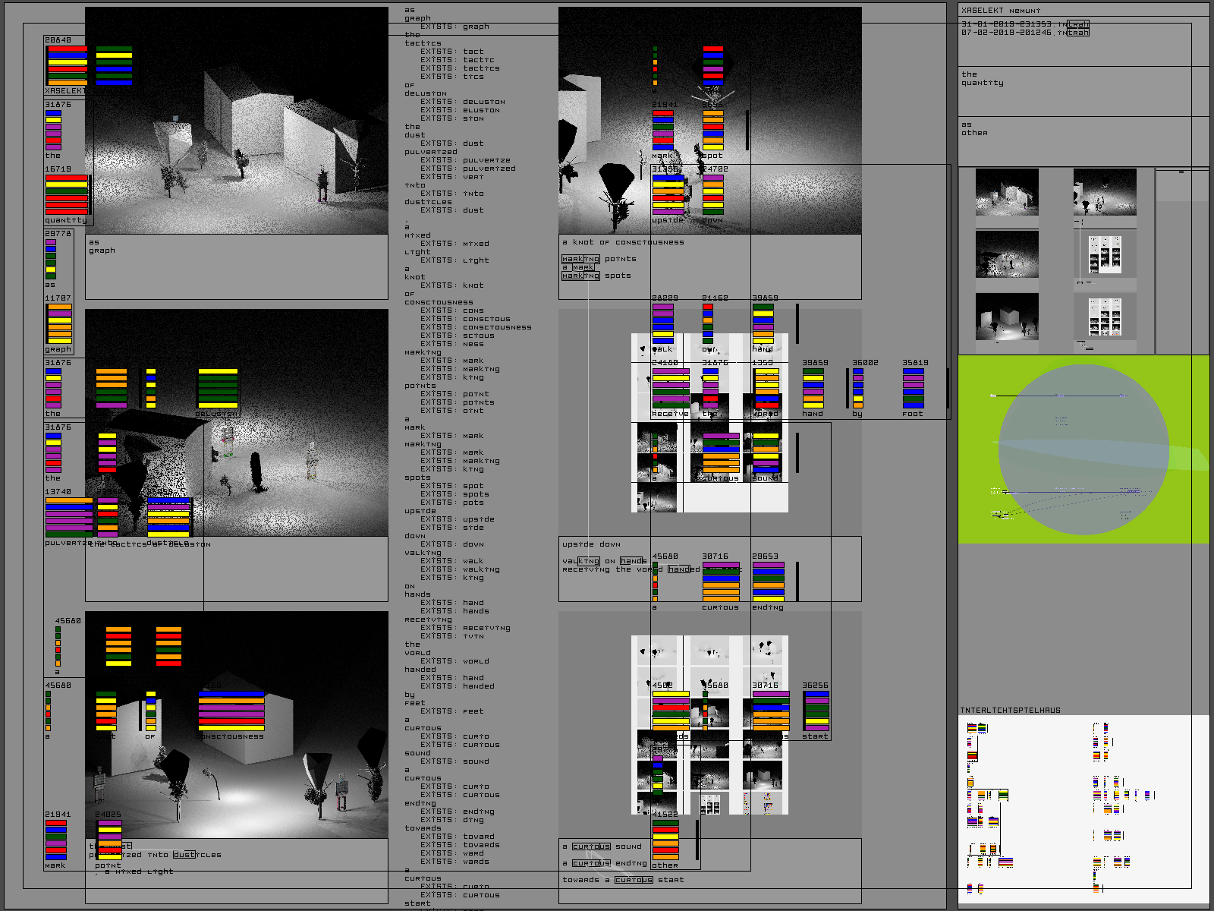Select the "pulverized" color stack 13740
The image size is (1214, 911).
click(x=68, y=517)
